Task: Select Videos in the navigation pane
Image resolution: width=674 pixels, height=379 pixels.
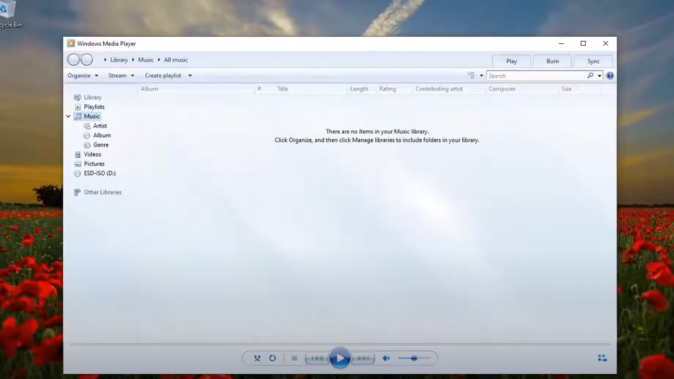Action: (x=92, y=154)
